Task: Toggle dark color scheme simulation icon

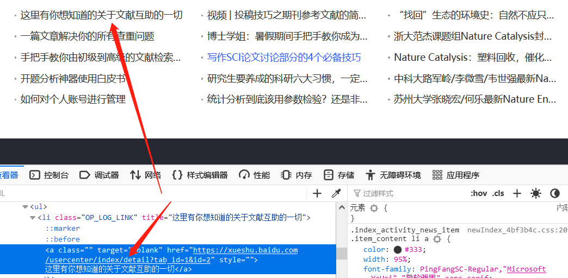Action: click(555, 193)
